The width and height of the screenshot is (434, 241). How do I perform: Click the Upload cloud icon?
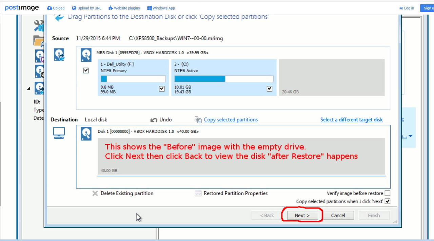pyautogui.click(x=50, y=8)
